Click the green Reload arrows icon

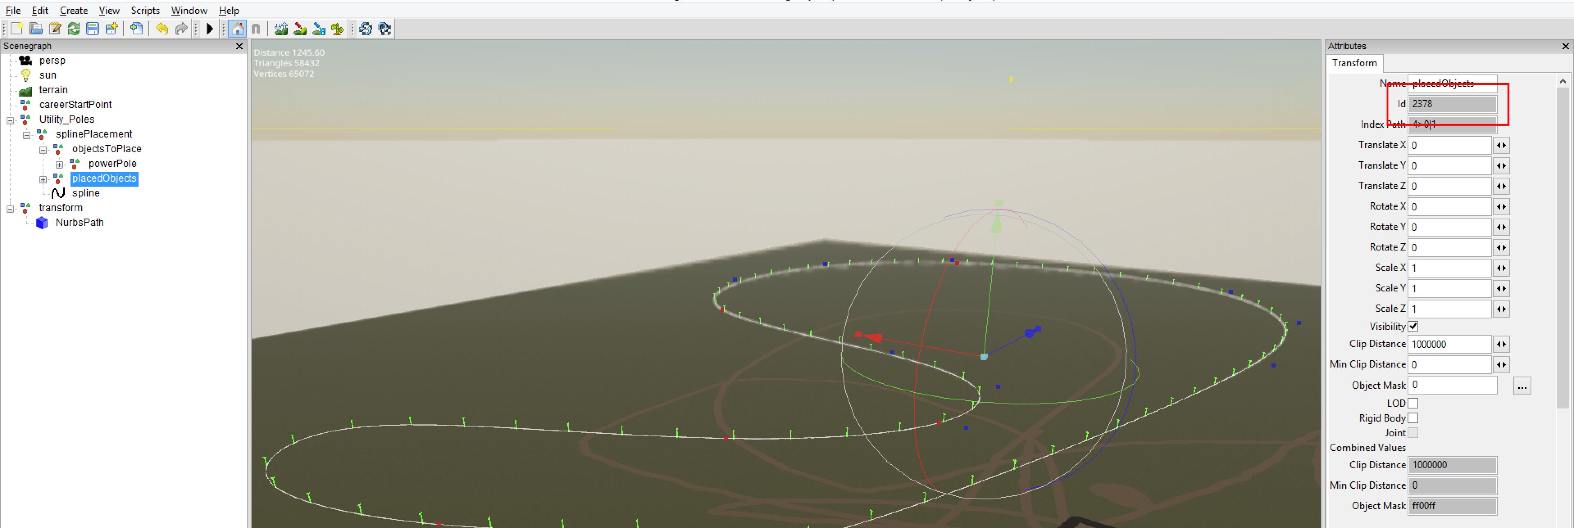coord(73,29)
